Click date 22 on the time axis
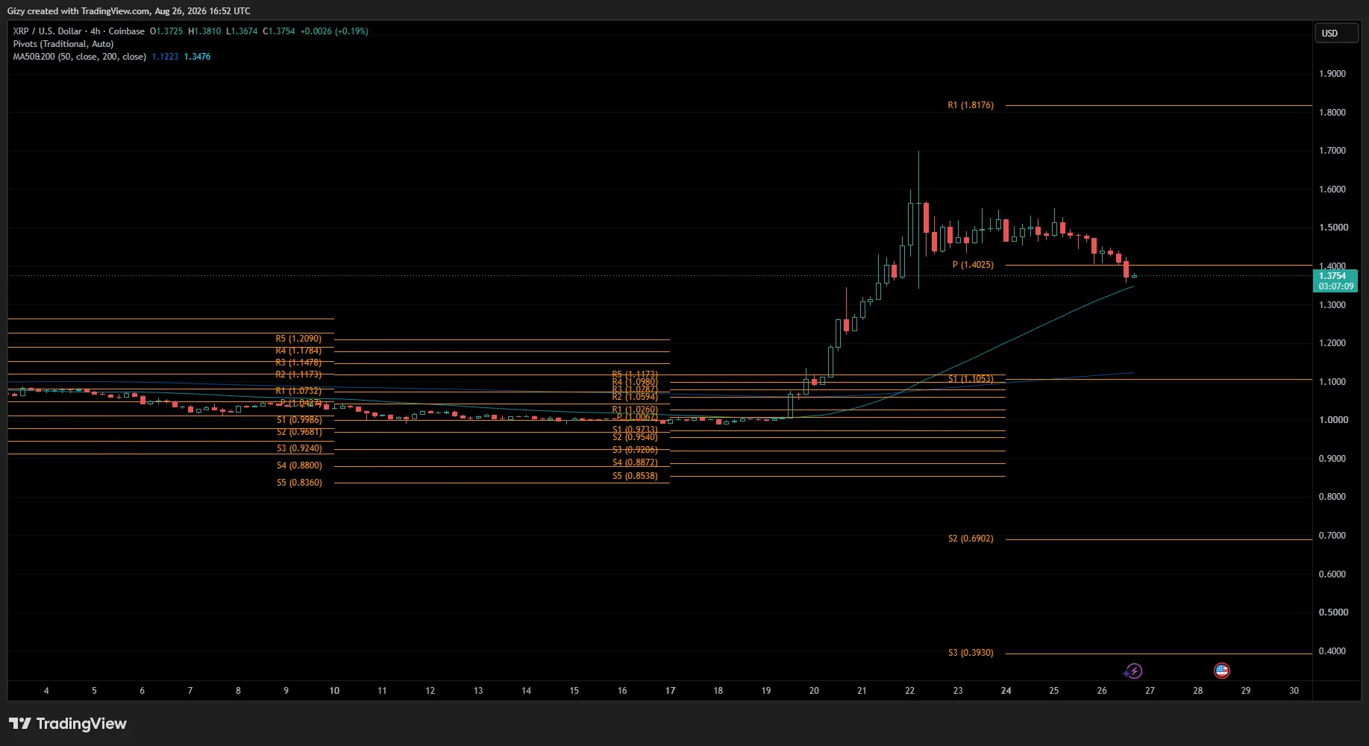 point(909,691)
